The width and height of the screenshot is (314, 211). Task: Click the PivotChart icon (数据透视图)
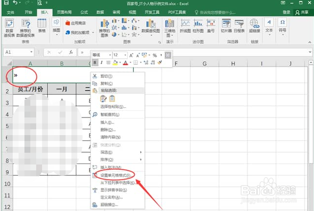tap(151, 27)
